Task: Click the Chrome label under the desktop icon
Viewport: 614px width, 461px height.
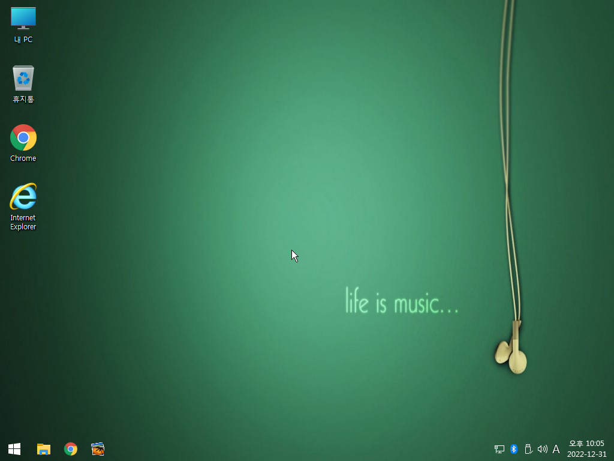Action: [23, 158]
